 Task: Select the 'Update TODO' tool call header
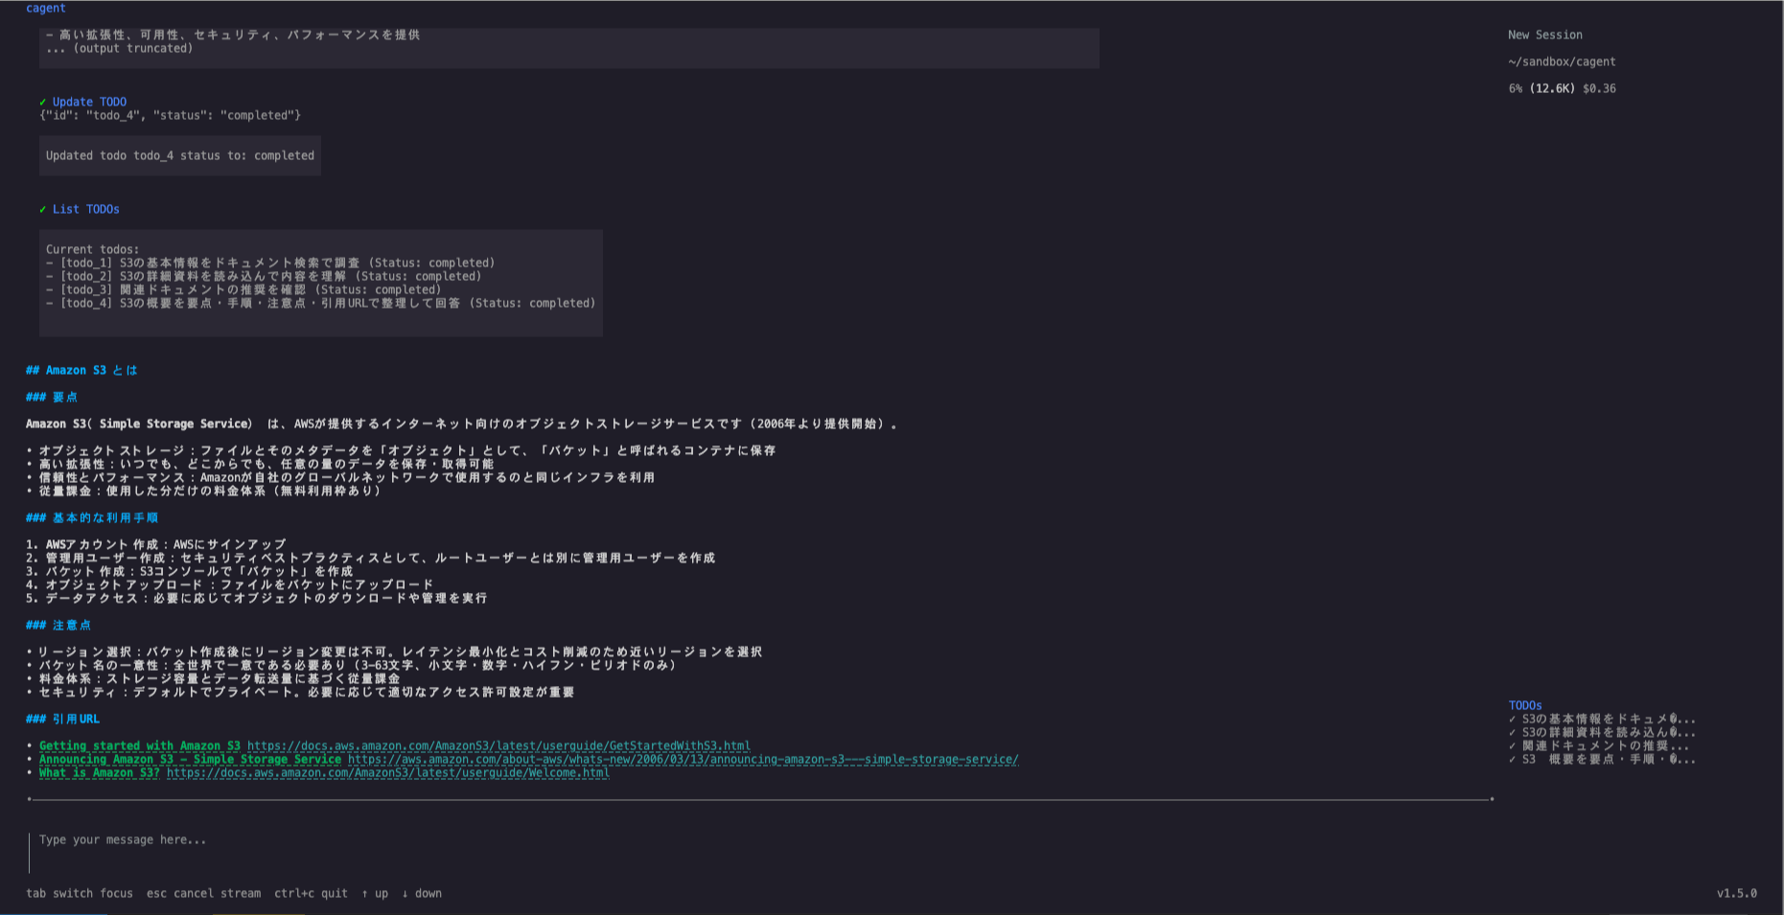pos(89,102)
